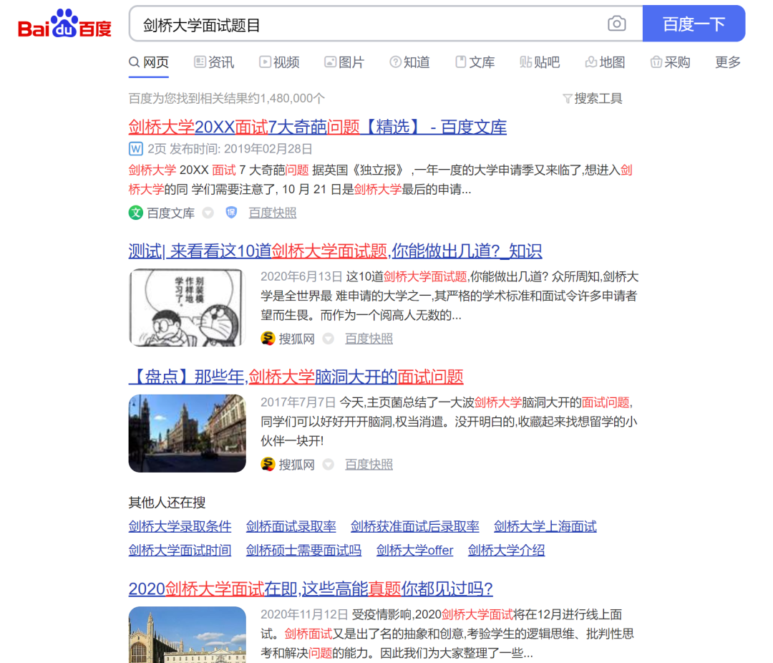This screenshot has height=663, width=773.
Task: Click the Doraemon comic thumbnail
Action: pos(188,307)
